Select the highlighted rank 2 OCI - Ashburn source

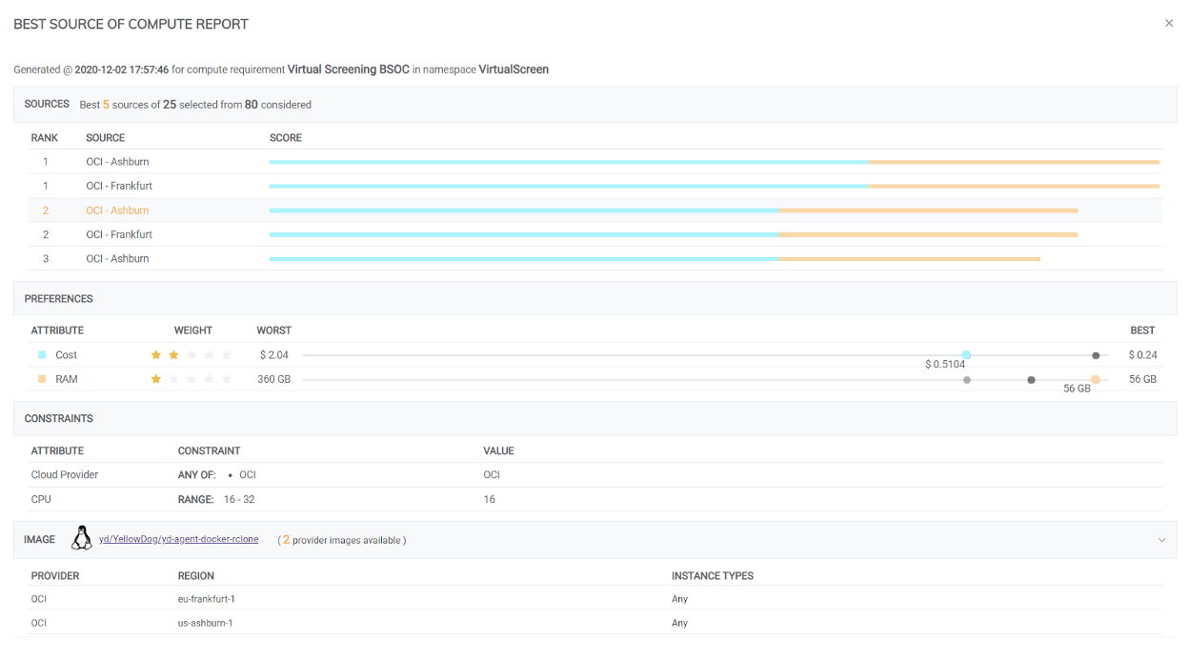[x=595, y=210]
